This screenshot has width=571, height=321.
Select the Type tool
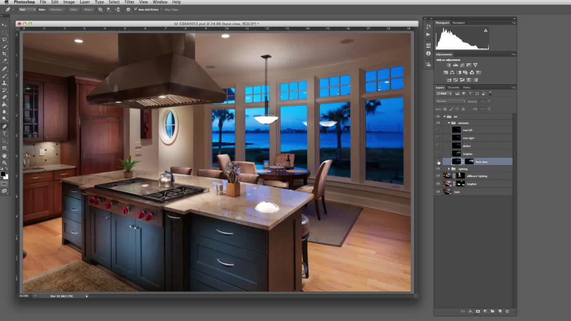pos(4,133)
